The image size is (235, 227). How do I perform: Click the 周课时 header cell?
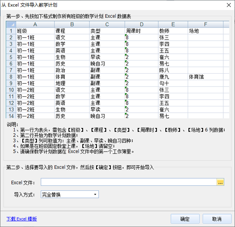pos(141,31)
